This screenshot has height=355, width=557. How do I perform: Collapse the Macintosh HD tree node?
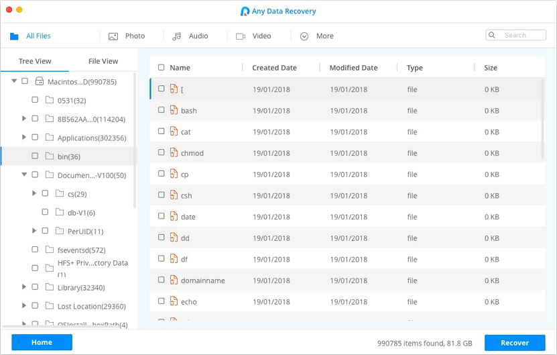(x=14, y=81)
